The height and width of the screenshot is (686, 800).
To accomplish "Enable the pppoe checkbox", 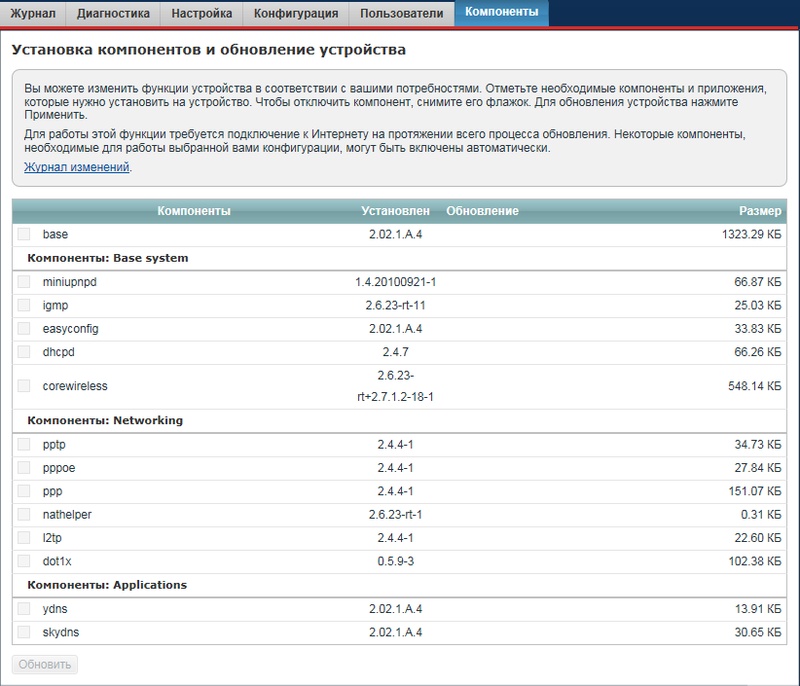I will (23, 468).
